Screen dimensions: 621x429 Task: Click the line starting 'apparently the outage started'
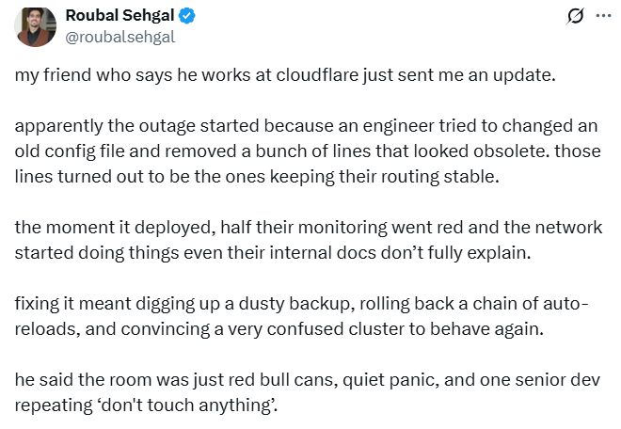tap(306, 126)
